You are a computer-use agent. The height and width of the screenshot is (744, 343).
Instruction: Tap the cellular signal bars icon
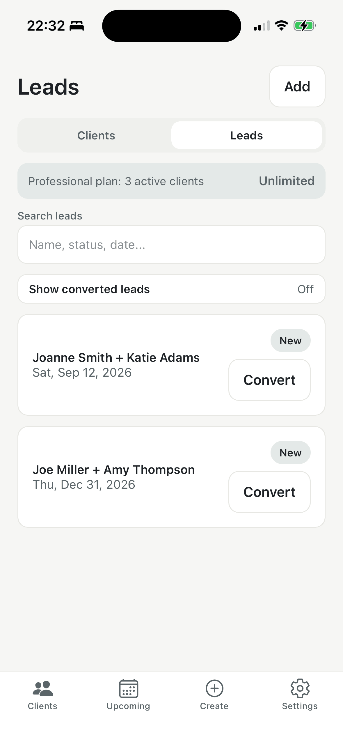(x=262, y=26)
